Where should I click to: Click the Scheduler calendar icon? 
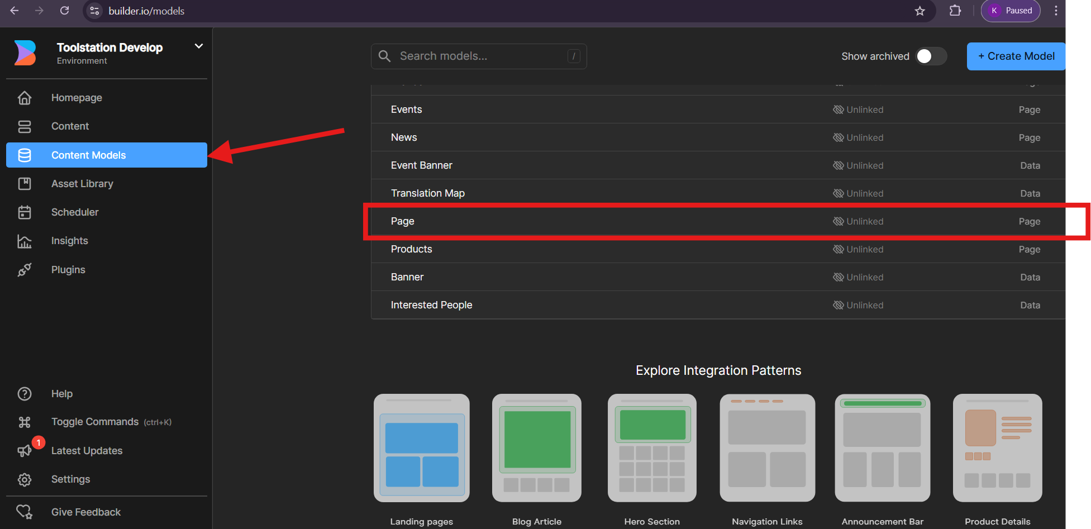(x=25, y=212)
